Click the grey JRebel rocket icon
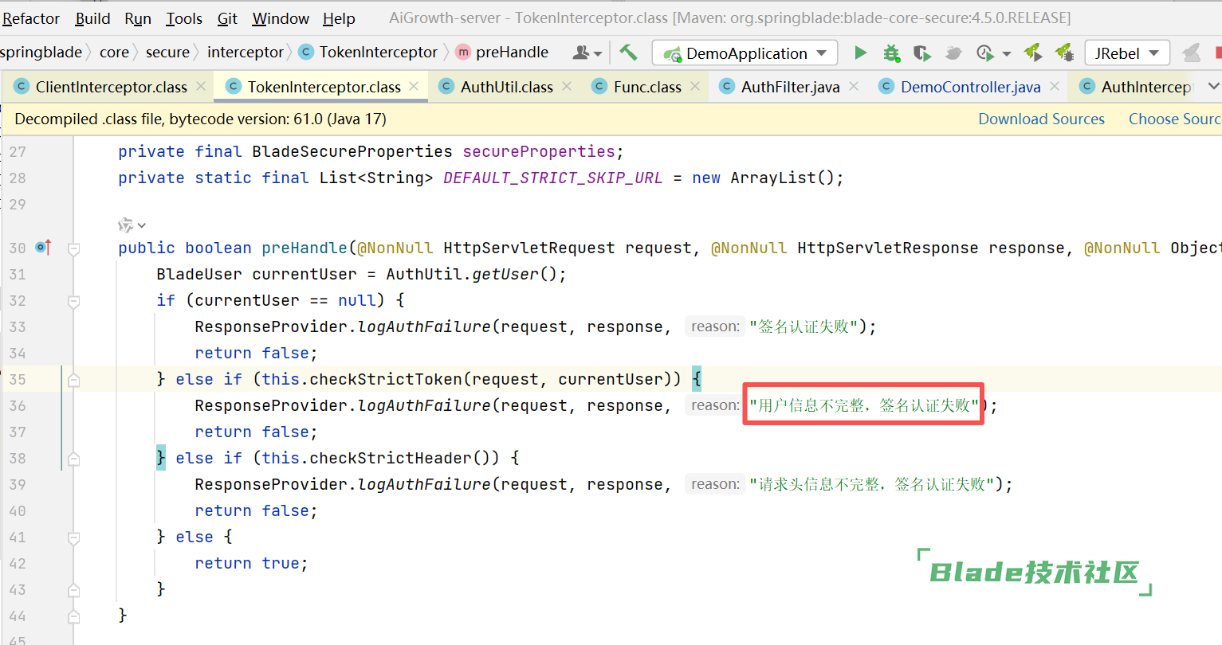This screenshot has width=1222, height=645. tap(1191, 53)
